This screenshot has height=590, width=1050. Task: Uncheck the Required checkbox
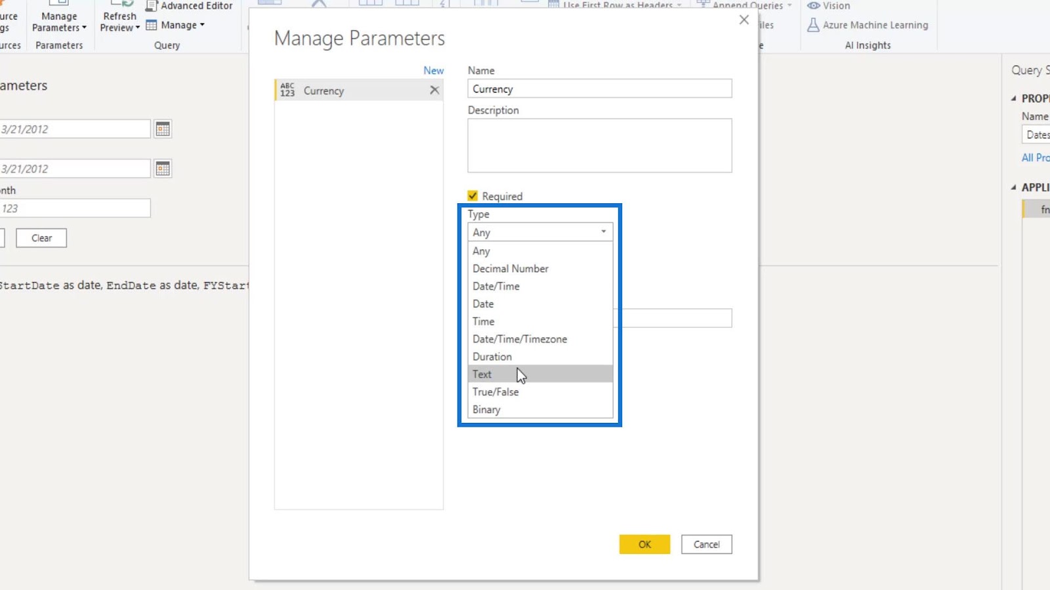tap(472, 196)
